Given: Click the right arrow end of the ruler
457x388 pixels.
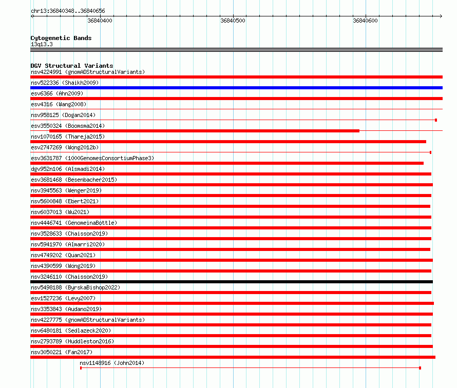Looking at the screenshot, I should 441,16.
